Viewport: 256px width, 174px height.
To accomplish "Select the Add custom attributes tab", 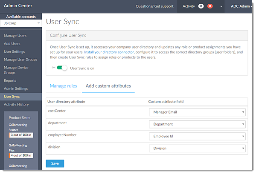I will coord(108,86).
